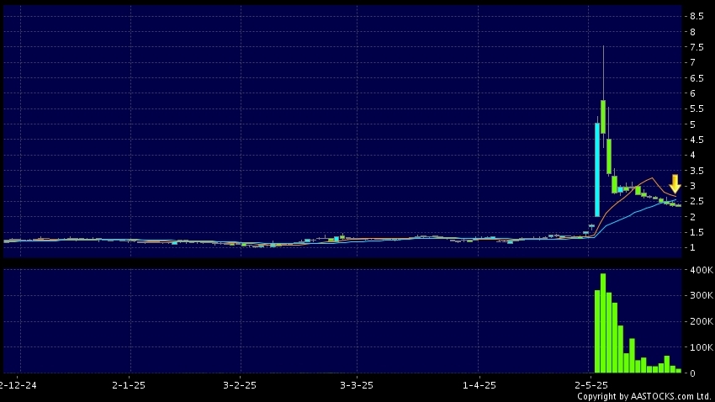Click the 100K volume axis label
The width and height of the screenshot is (715, 402).
tap(702, 347)
